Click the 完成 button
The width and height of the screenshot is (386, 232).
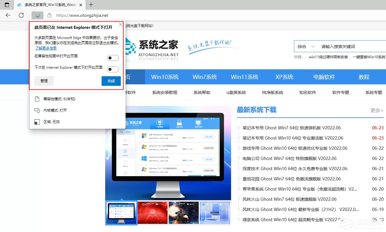point(111,81)
